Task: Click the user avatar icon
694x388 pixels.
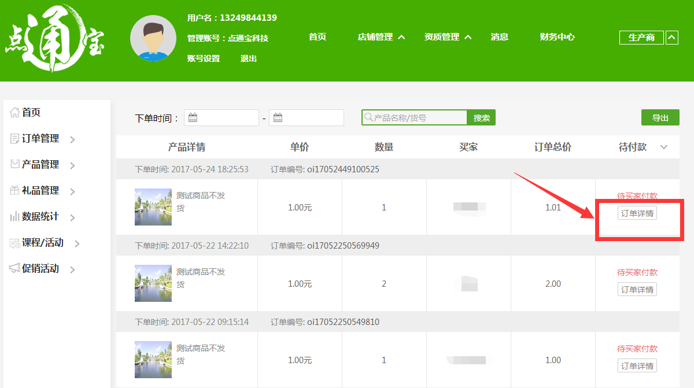Action: click(x=153, y=38)
